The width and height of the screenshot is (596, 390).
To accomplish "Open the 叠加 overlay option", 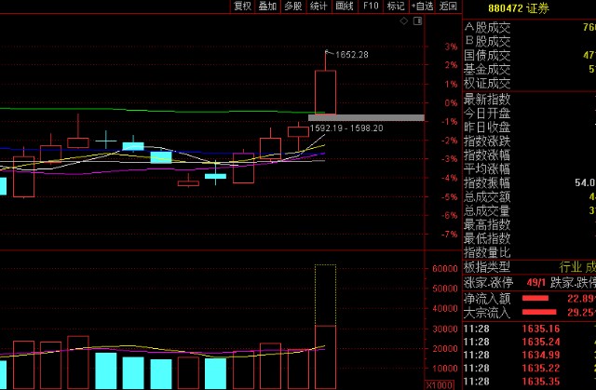I will tap(267, 7).
